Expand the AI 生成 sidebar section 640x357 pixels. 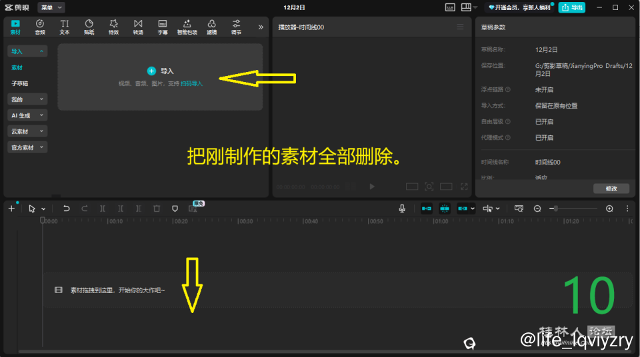[27, 115]
